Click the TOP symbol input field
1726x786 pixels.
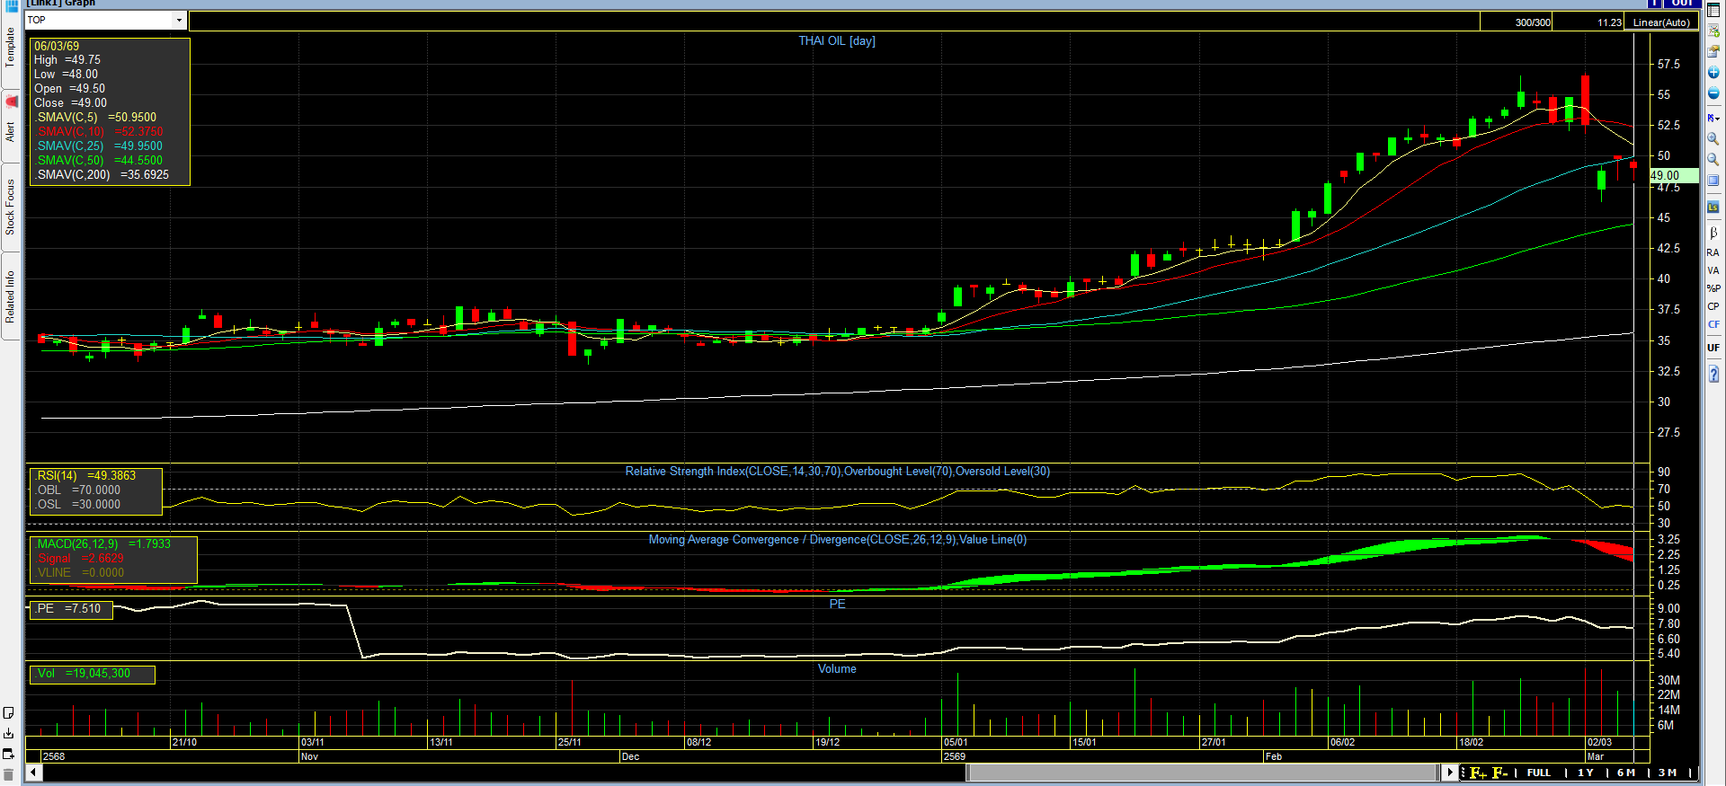[99, 20]
